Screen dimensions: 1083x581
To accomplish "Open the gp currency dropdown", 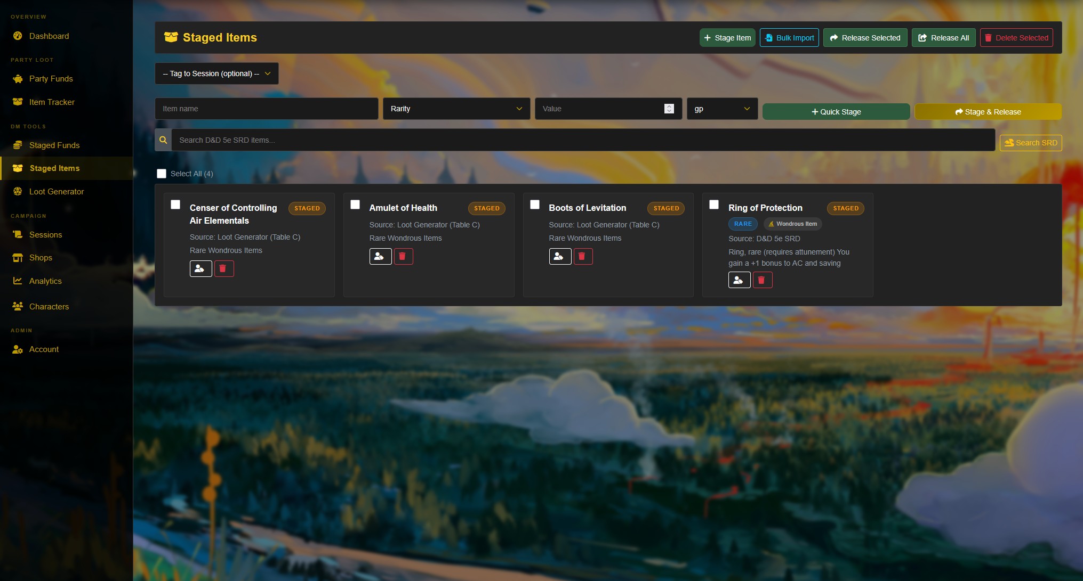I will tap(721, 109).
